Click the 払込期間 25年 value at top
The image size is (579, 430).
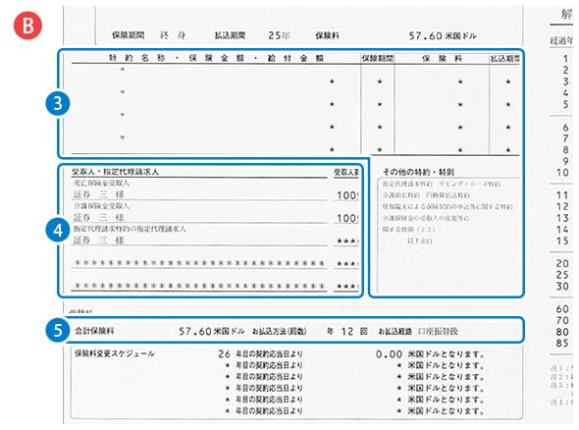point(279,35)
